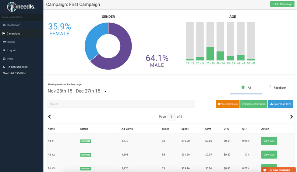Click the Campaigns flag icon
This screenshot has width=297, height=172.
coord(4,33)
